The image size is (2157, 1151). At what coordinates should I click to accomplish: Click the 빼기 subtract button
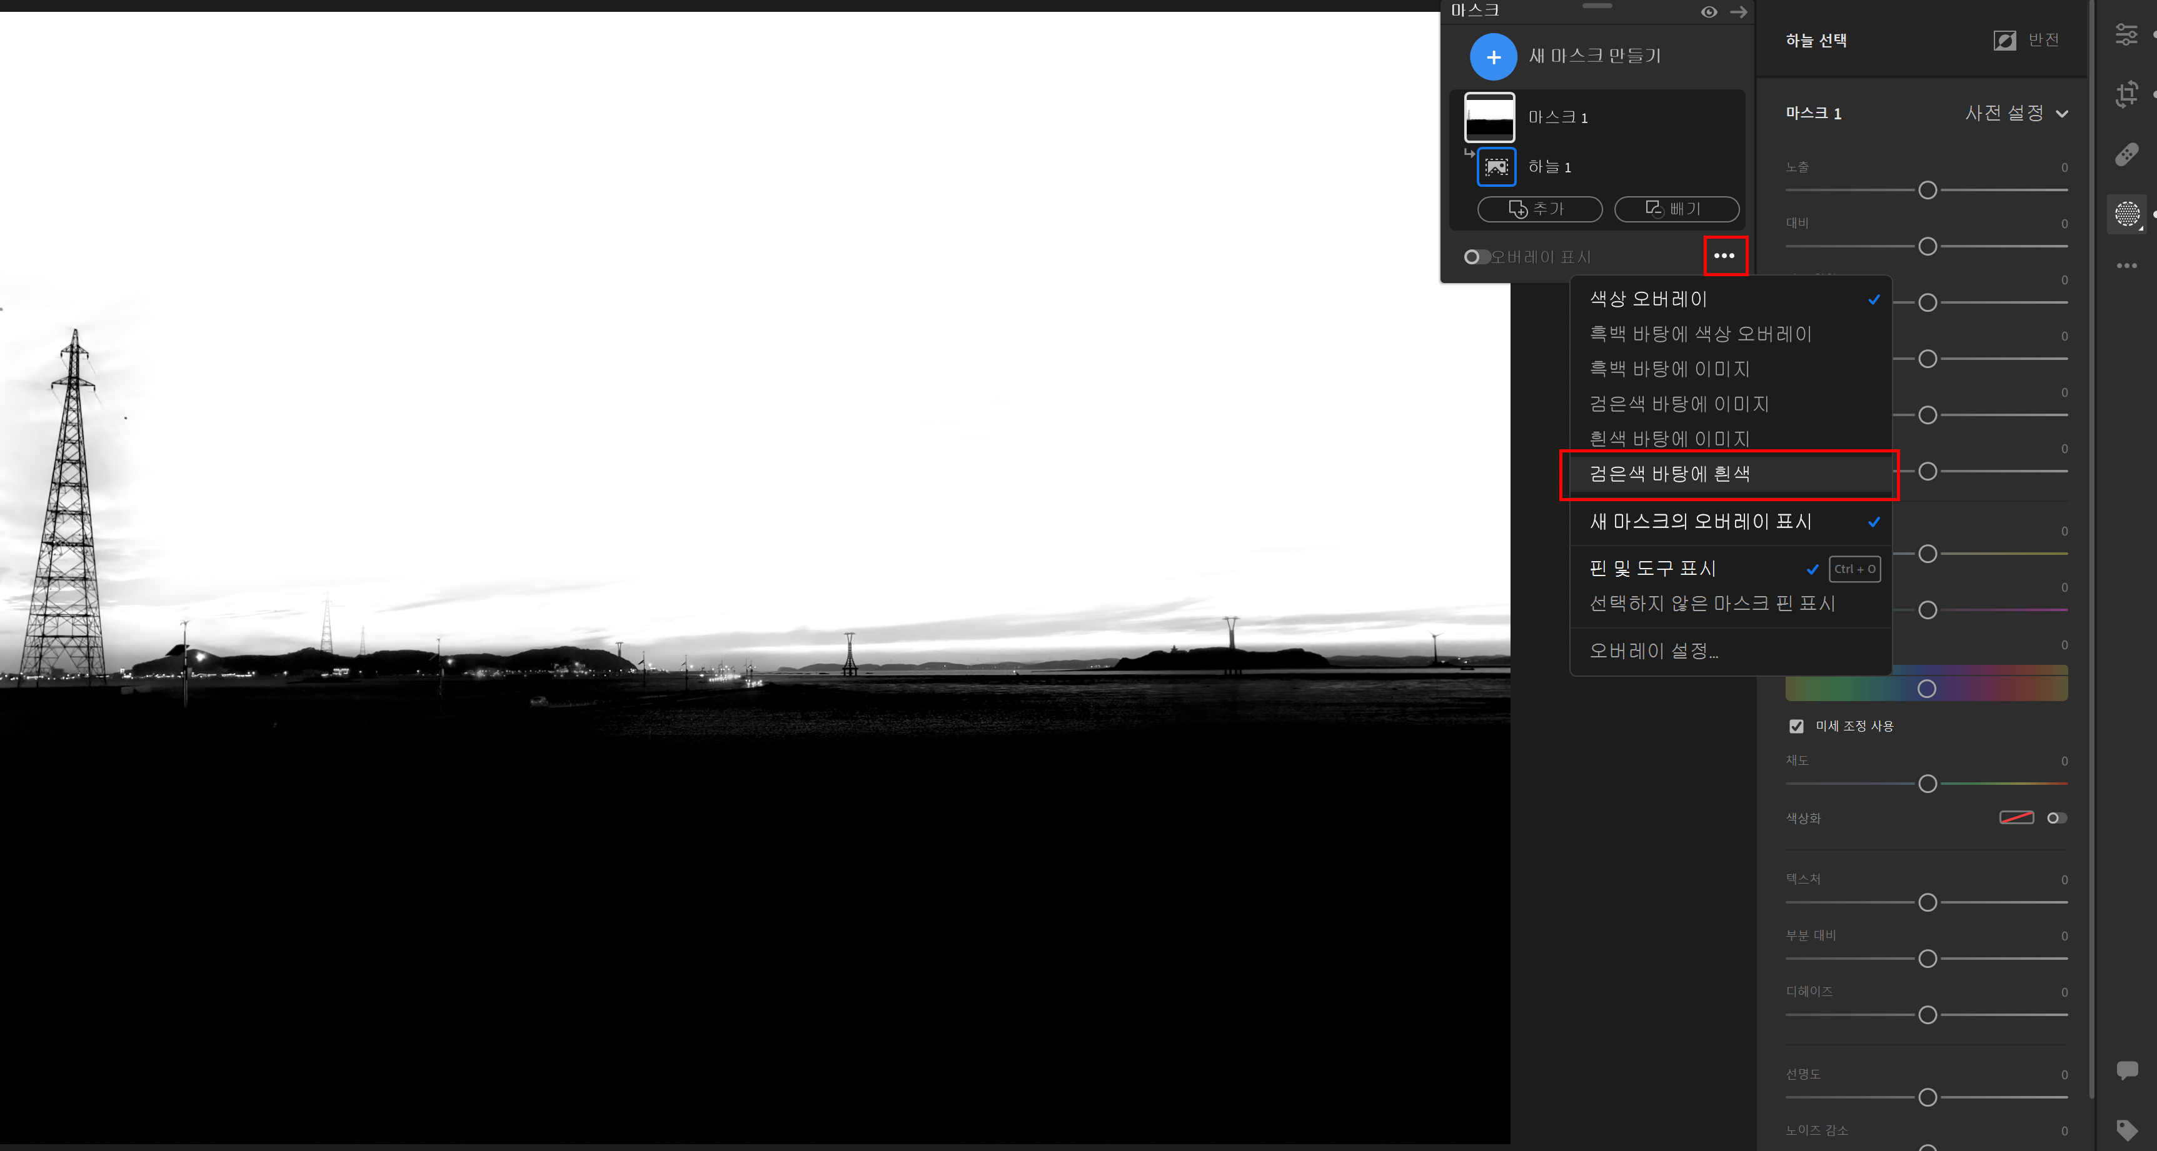(x=1676, y=209)
